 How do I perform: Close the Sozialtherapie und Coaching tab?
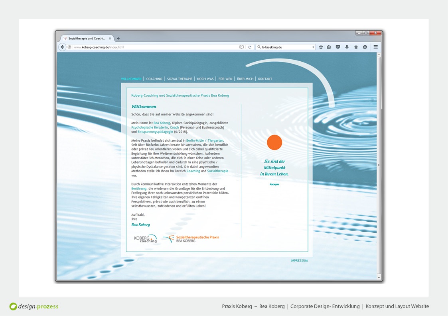pos(110,39)
